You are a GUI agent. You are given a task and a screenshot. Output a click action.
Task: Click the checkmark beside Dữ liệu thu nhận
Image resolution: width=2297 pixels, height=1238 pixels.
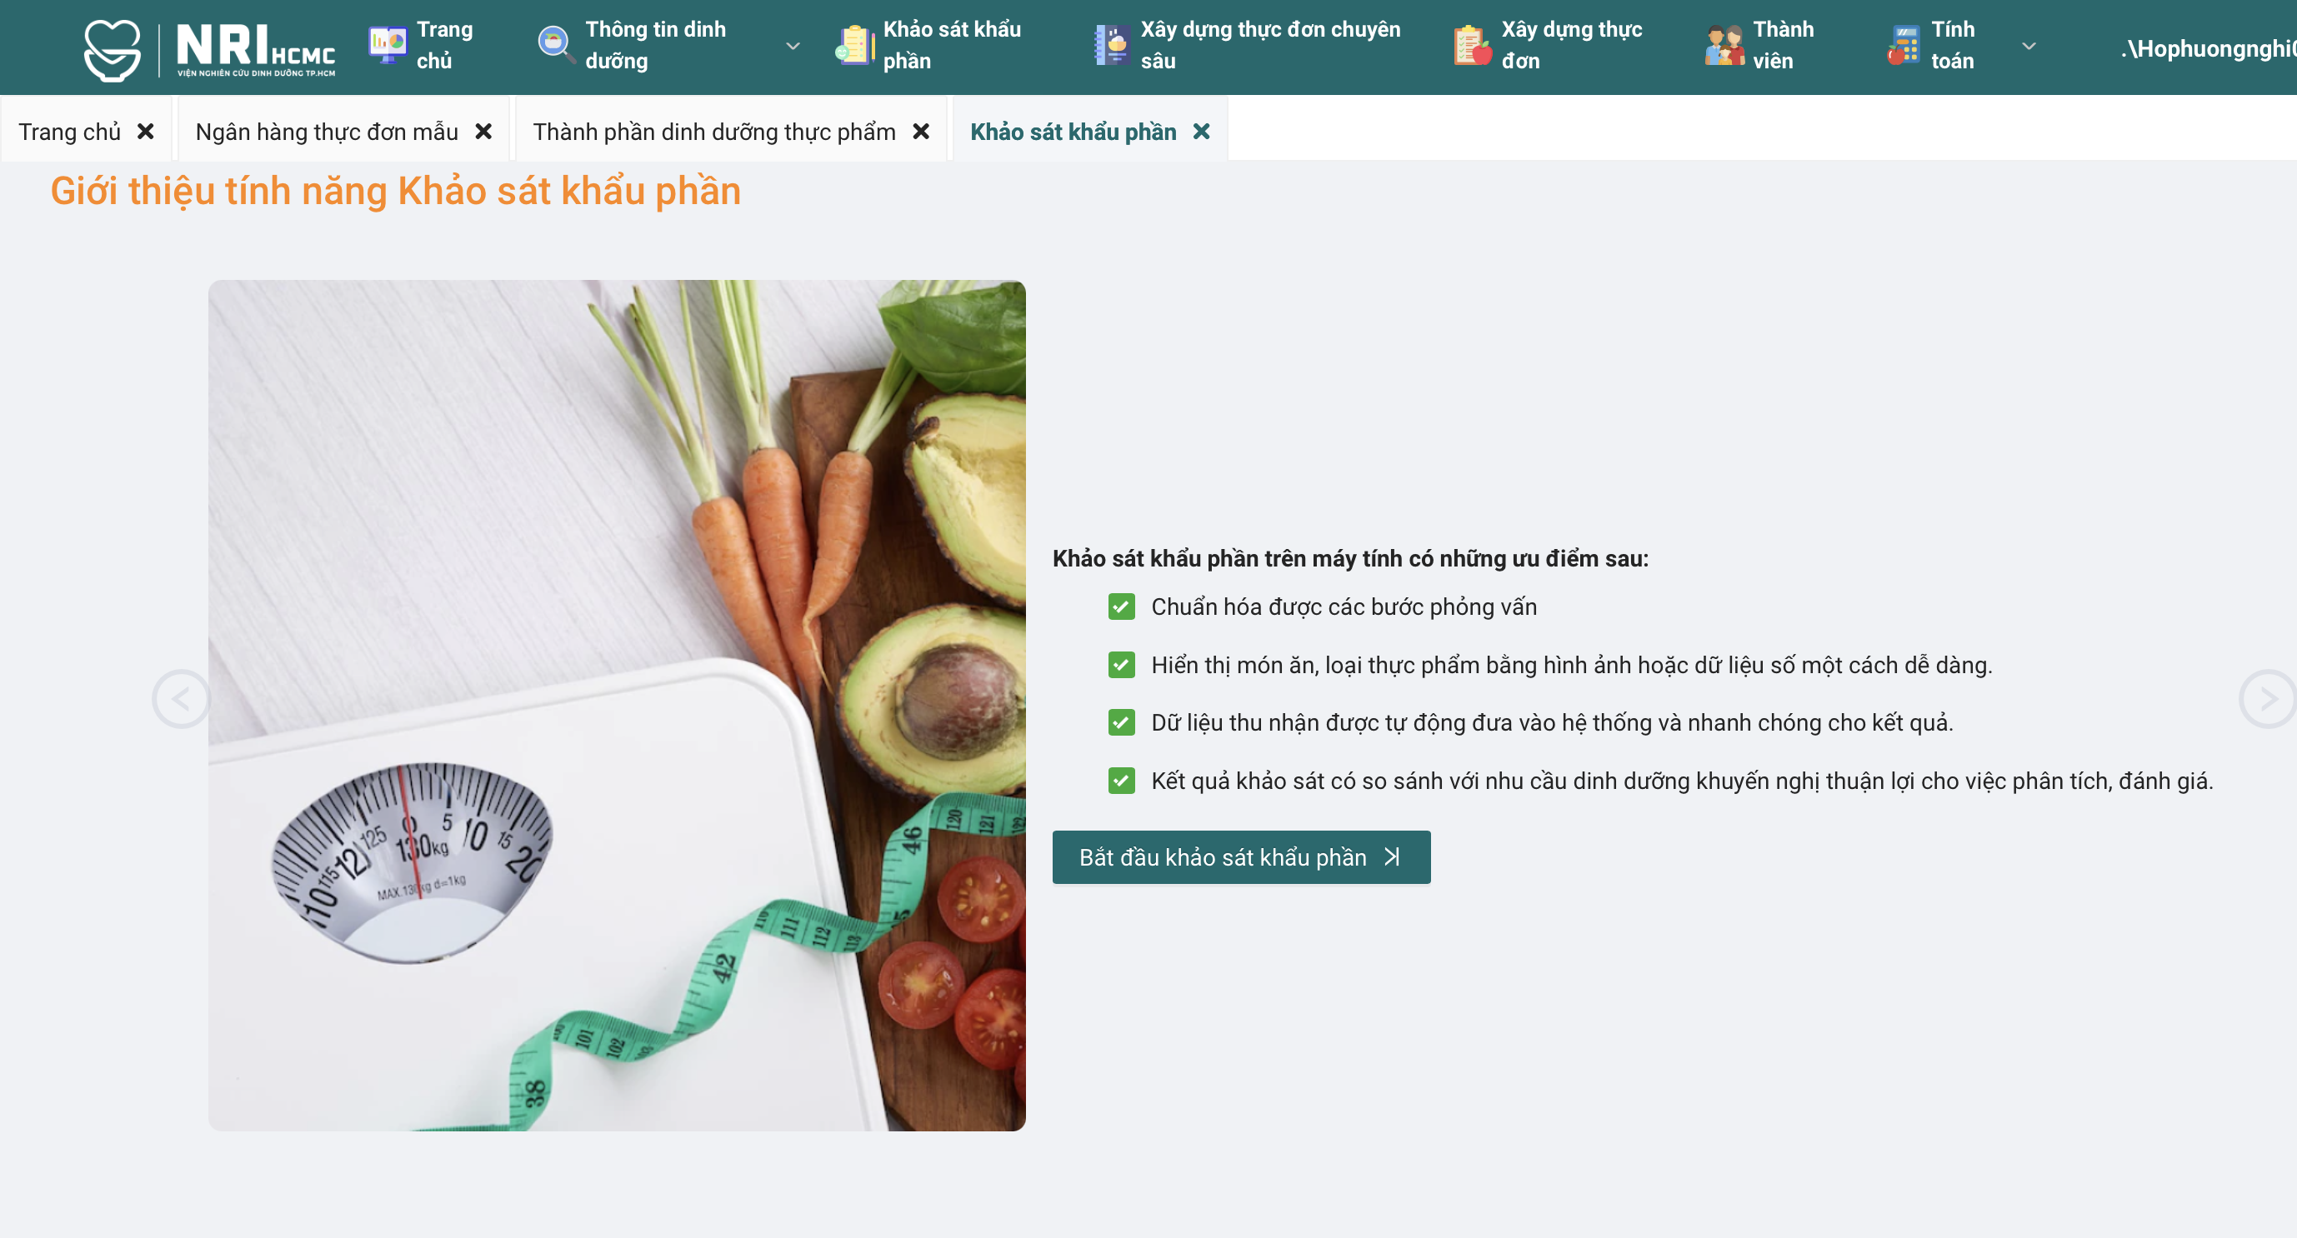(1121, 722)
